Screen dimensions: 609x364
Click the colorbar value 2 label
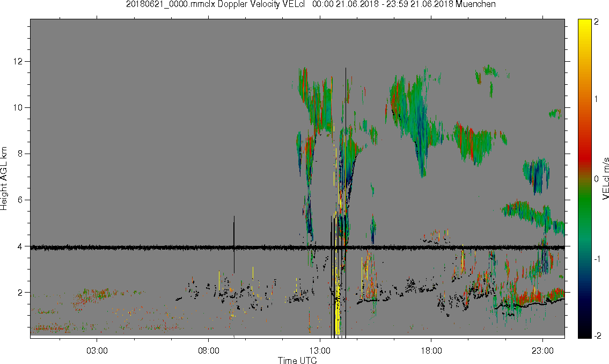click(x=596, y=22)
